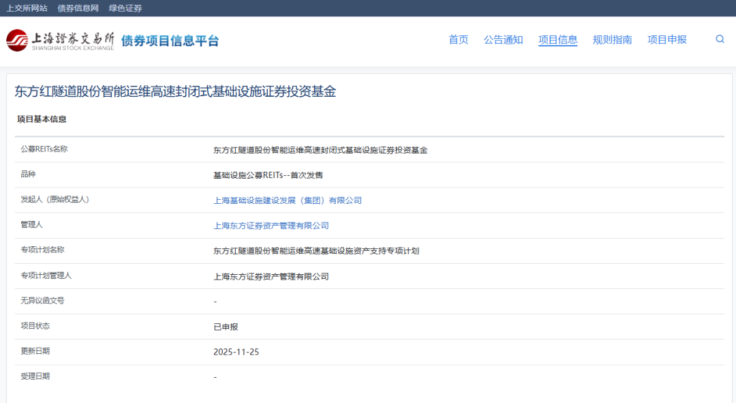Open search using the magnifier icon
The image size is (736, 403).
click(720, 40)
